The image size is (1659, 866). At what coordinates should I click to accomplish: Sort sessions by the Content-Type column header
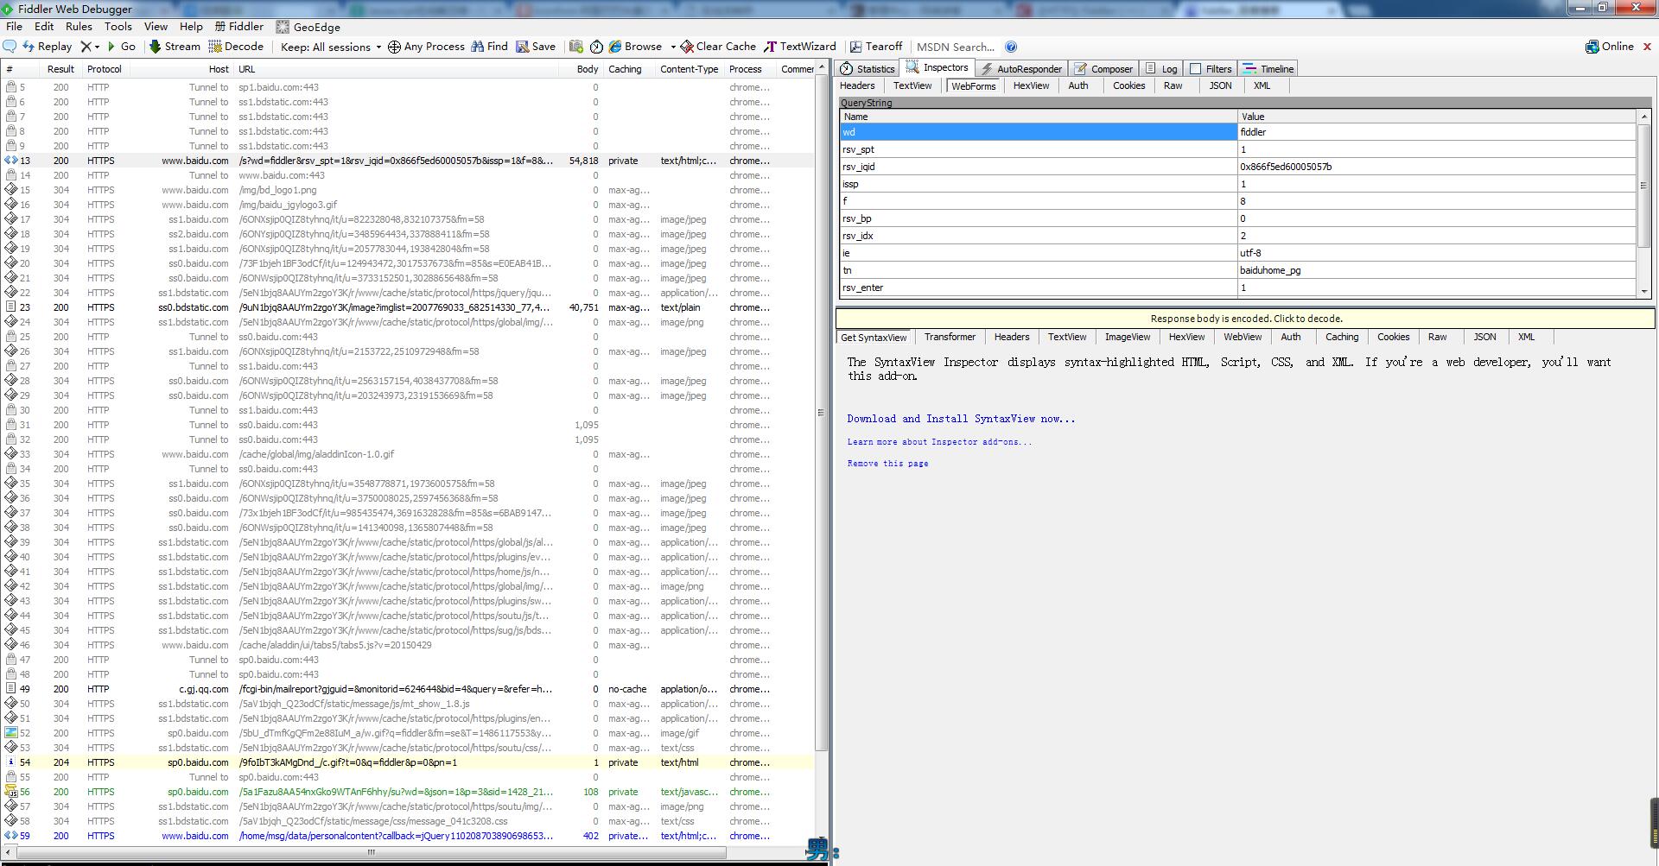[690, 69]
